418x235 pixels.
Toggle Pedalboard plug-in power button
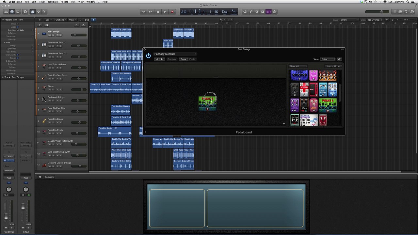[x=148, y=56]
